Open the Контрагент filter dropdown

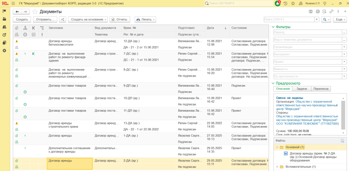tap(344, 54)
